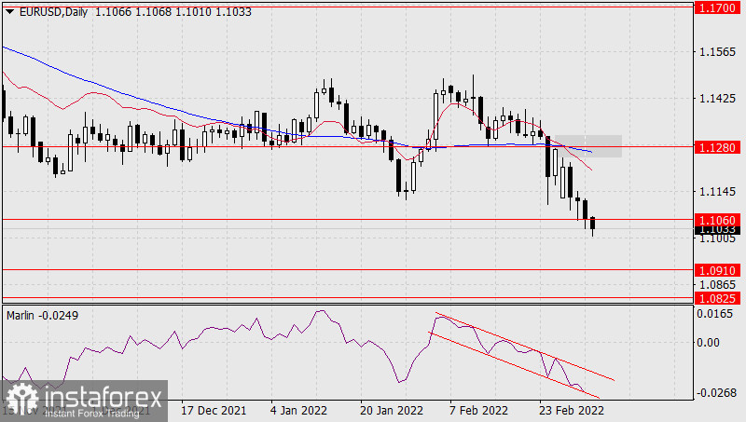Click the -0.0268 Marlin scale value
Viewport: 746px width, 422px height.
point(717,393)
